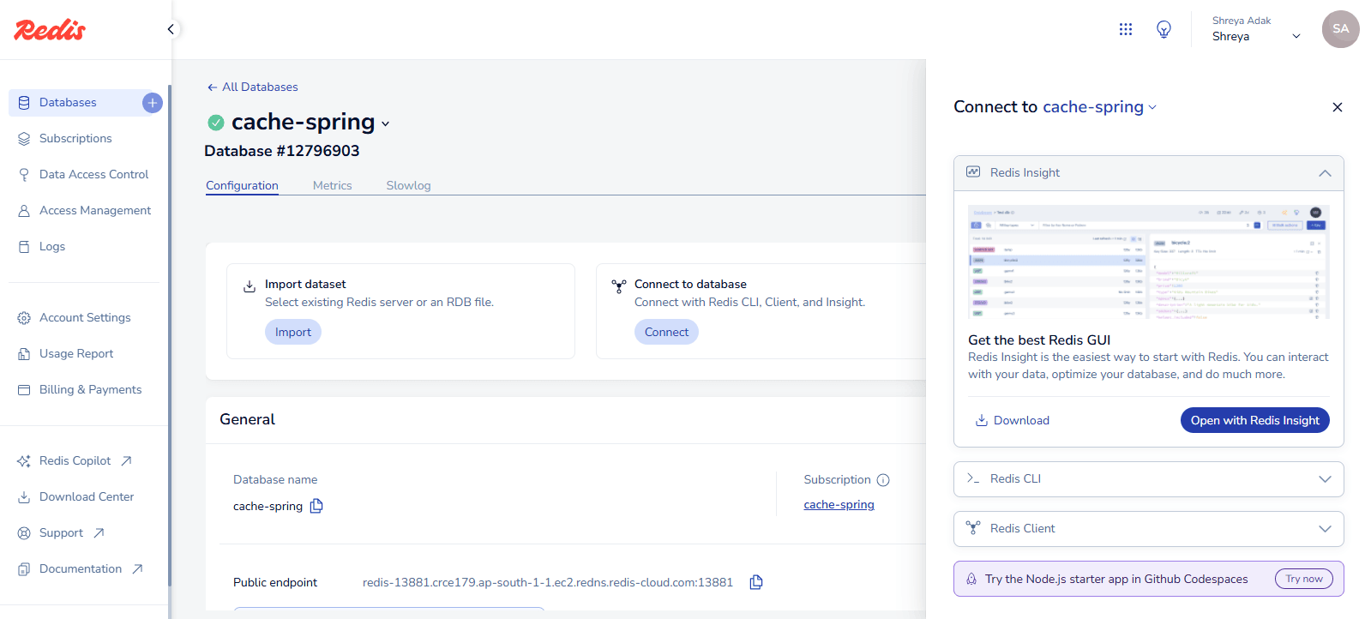Click Open with Redis Insight button
Image resolution: width=1371 pixels, height=619 pixels.
click(1254, 420)
